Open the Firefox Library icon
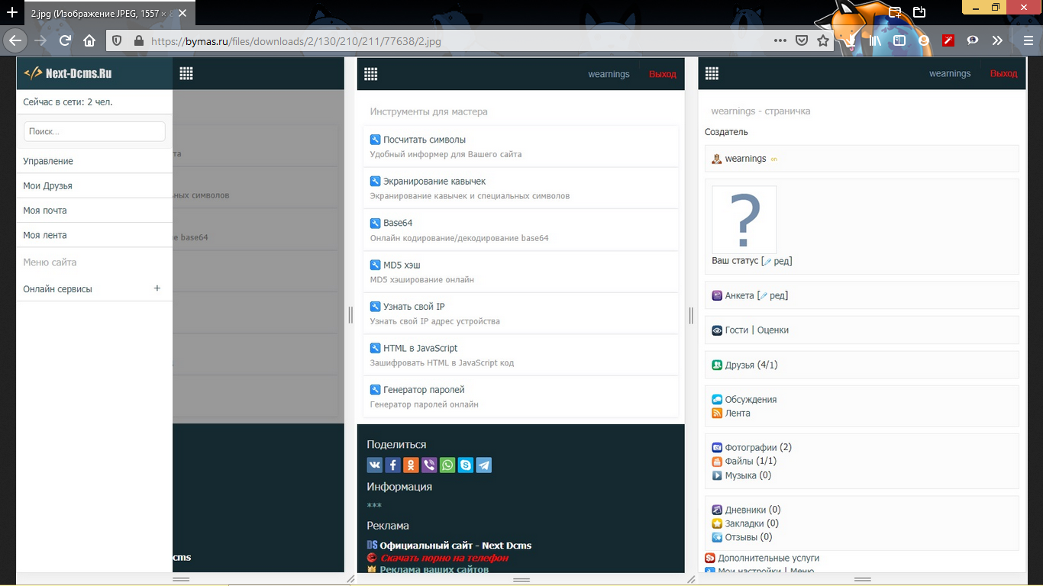The width and height of the screenshot is (1043, 586). tap(875, 41)
